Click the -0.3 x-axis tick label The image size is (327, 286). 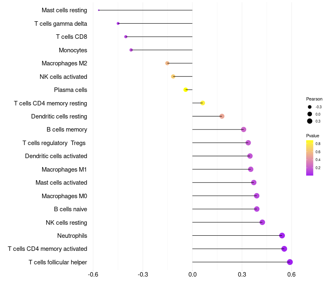click(143, 274)
